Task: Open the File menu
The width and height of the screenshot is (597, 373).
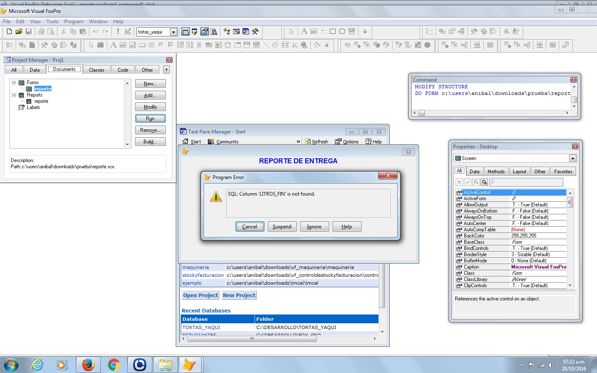Action: (7, 22)
